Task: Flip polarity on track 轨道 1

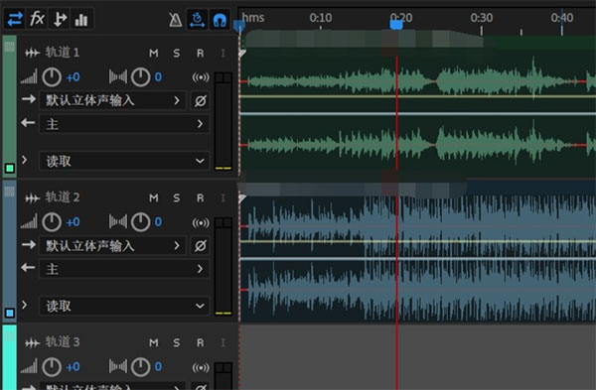Action: pos(201,100)
